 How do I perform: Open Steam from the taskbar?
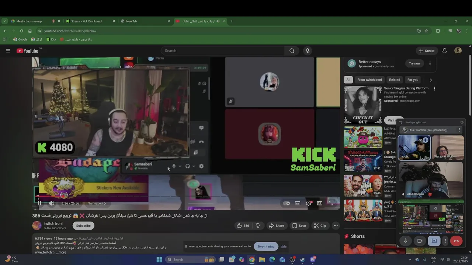pyautogui.click(x=302, y=259)
